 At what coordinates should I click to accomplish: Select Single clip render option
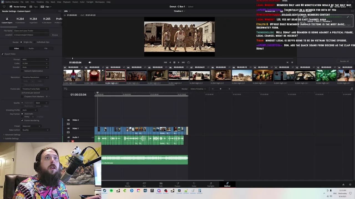click(26, 42)
